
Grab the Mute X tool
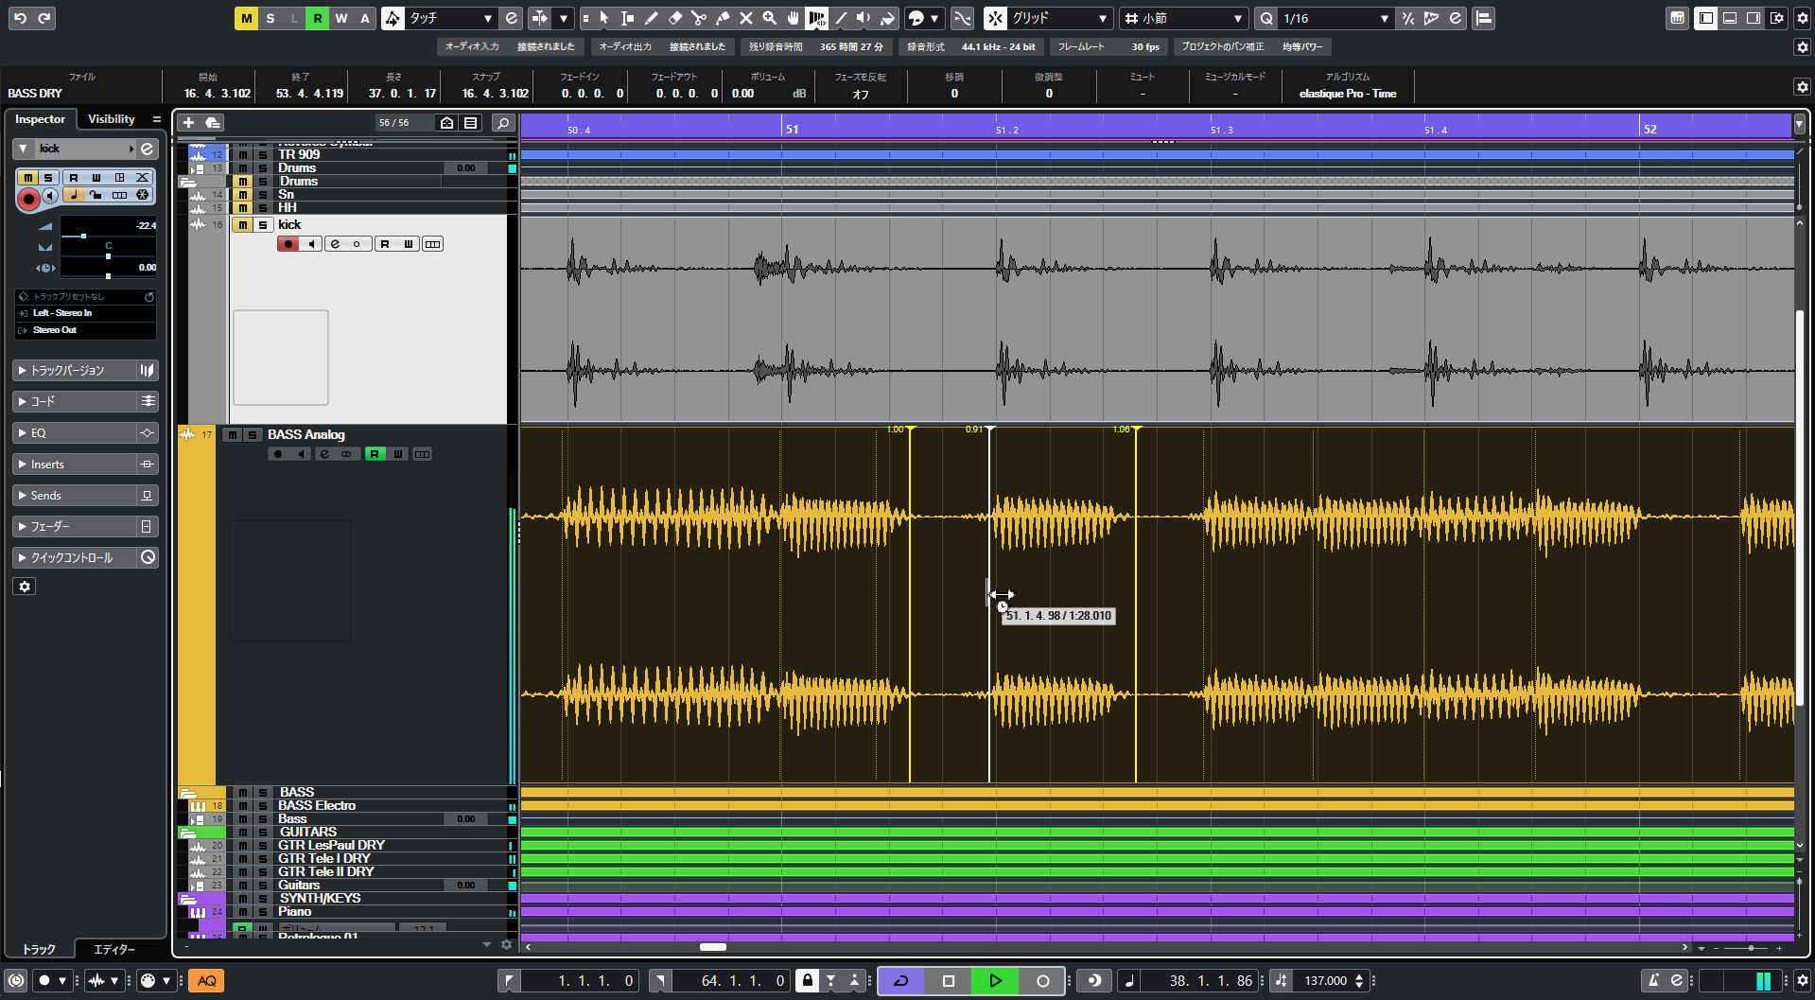745,18
